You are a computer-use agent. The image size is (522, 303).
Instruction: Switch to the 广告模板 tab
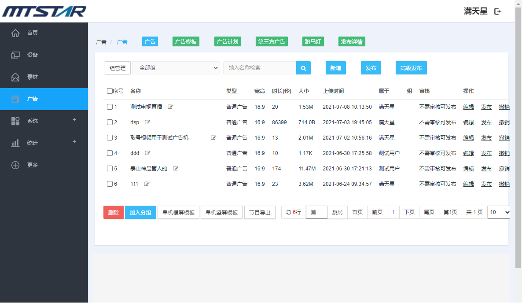click(186, 42)
